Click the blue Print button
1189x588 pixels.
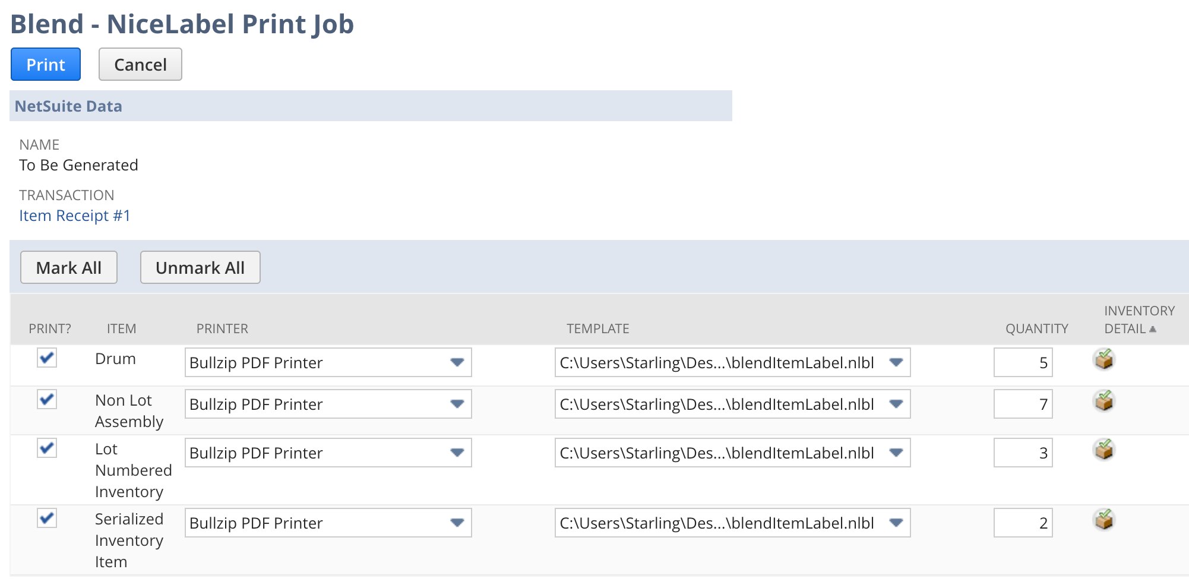(x=46, y=64)
